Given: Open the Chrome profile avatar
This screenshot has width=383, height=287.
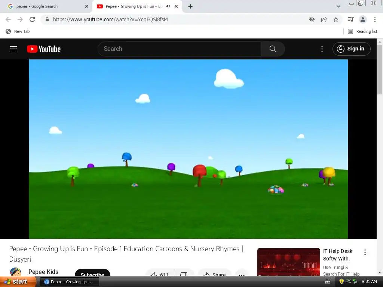Looking at the screenshot, I should (363, 19).
